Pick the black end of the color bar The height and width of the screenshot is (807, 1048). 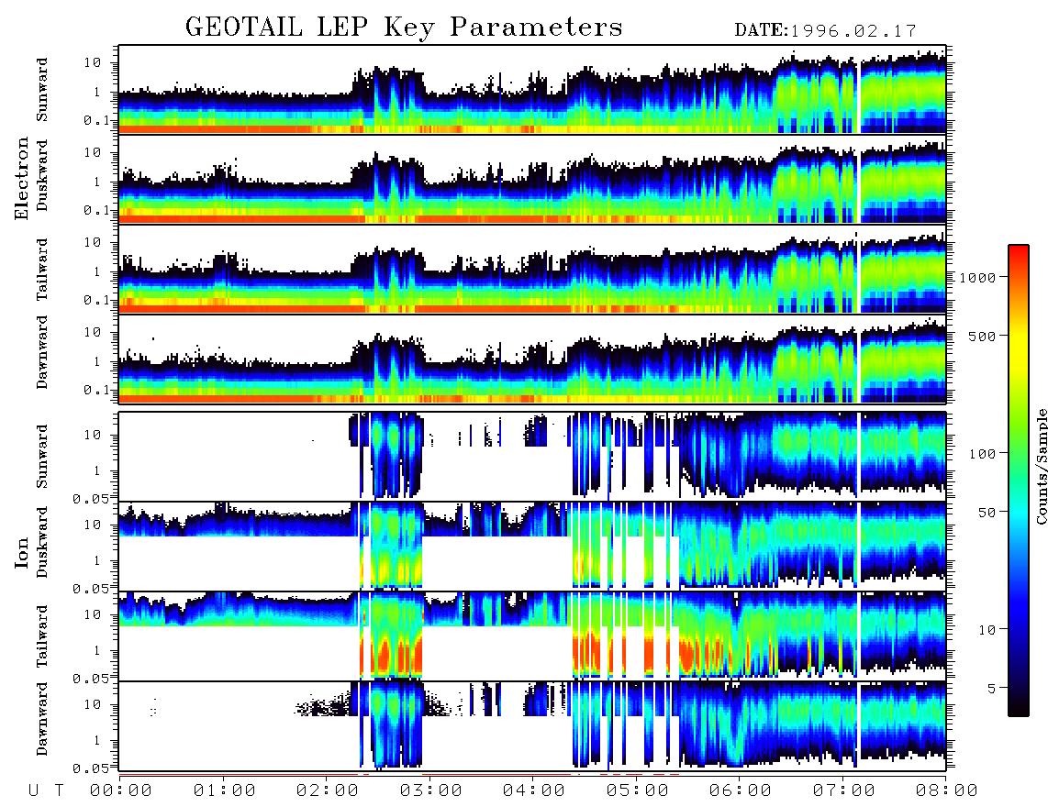[1018, 708]
